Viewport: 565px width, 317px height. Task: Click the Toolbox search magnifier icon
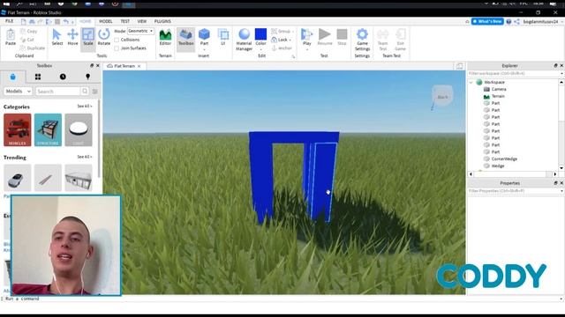[85, 92]
